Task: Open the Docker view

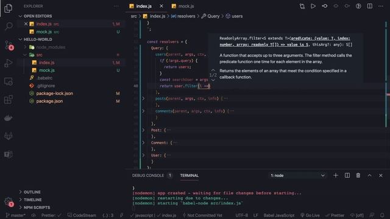Action: 8,118
